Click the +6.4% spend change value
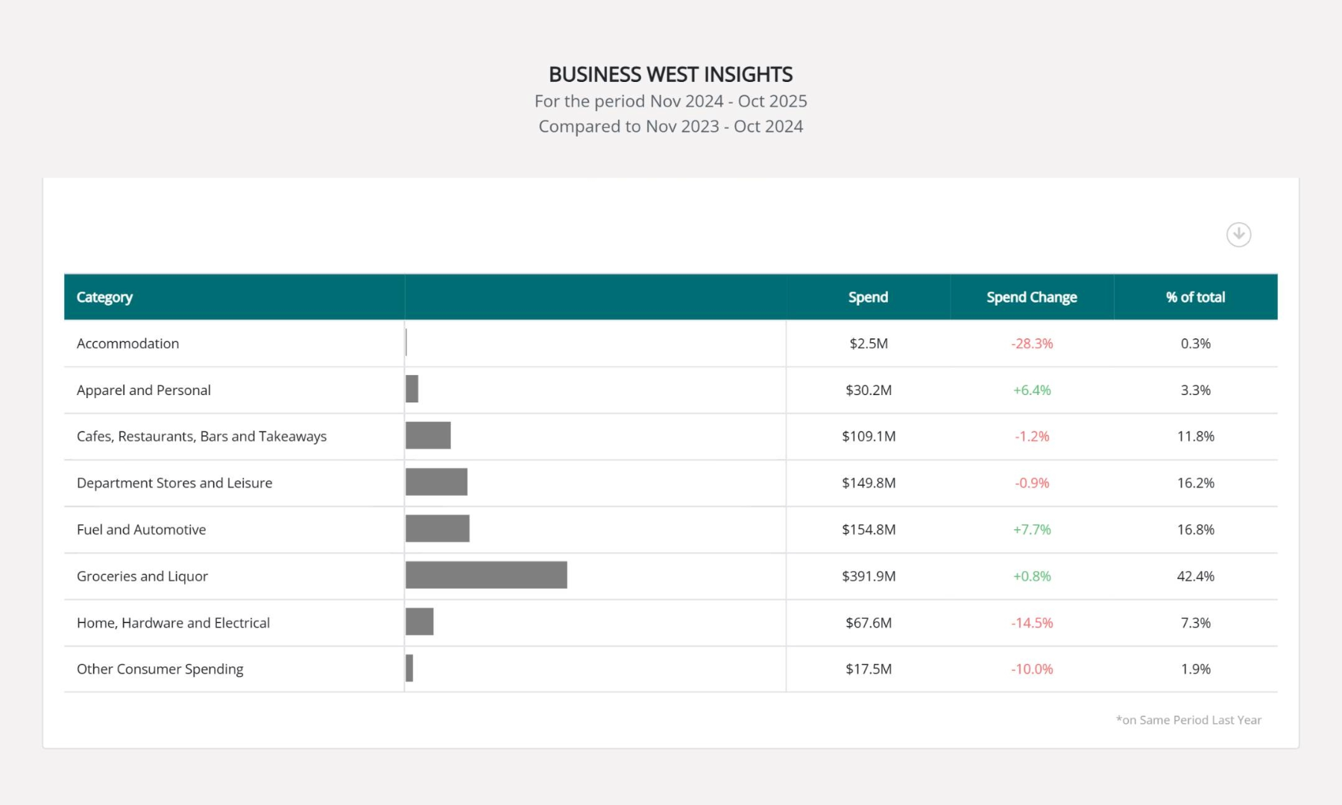The width and height of the screenshot is (1342, 805). pos(1032,390)
